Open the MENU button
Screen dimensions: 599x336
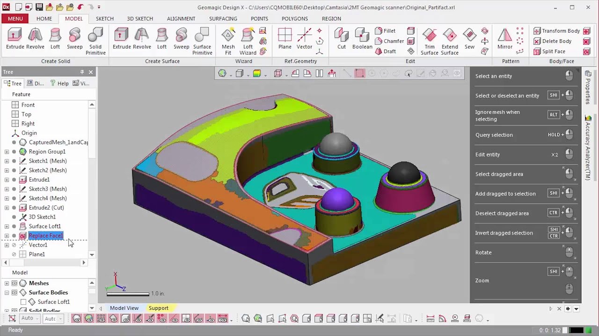coord(15,19)
